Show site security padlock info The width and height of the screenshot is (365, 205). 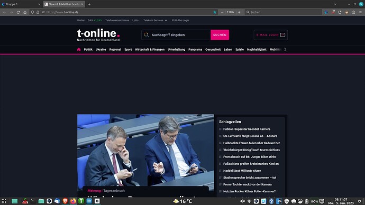pos(38,12)
